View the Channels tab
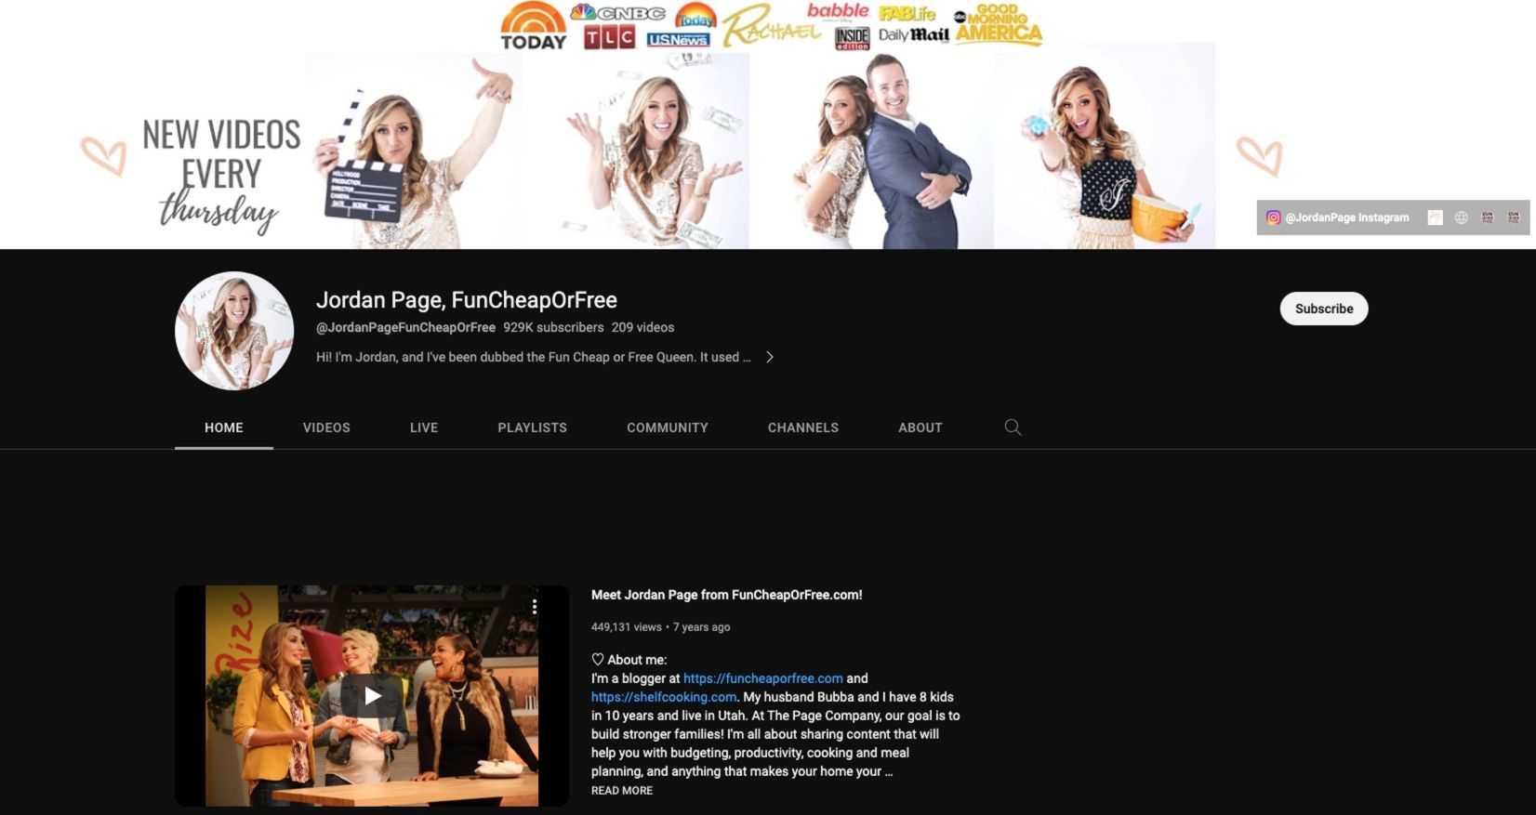Screen dimensions: 1536x815 coord(802,427)
